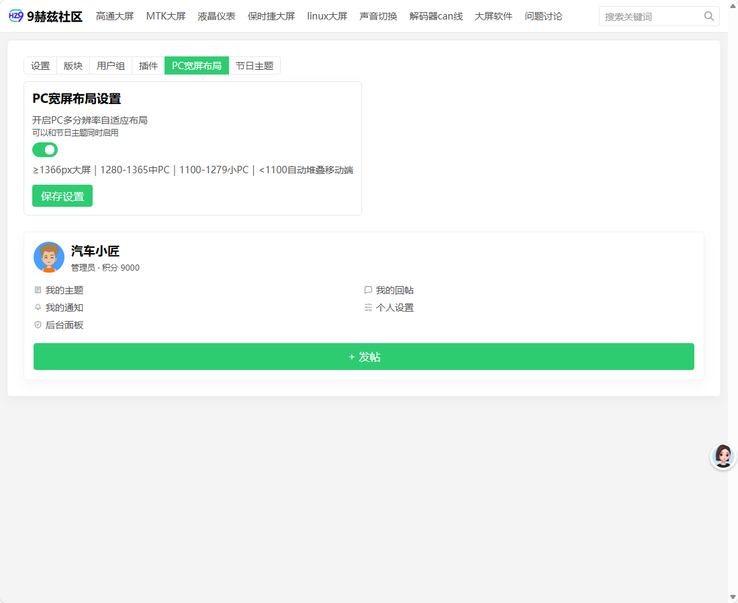
Task: Click the 个人设置 sliders icon
Action: 368,308
